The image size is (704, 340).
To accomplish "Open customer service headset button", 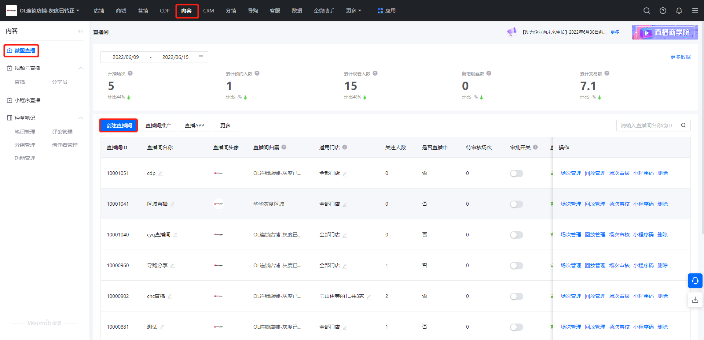I will pyautogui.click(x=695, y=281).
